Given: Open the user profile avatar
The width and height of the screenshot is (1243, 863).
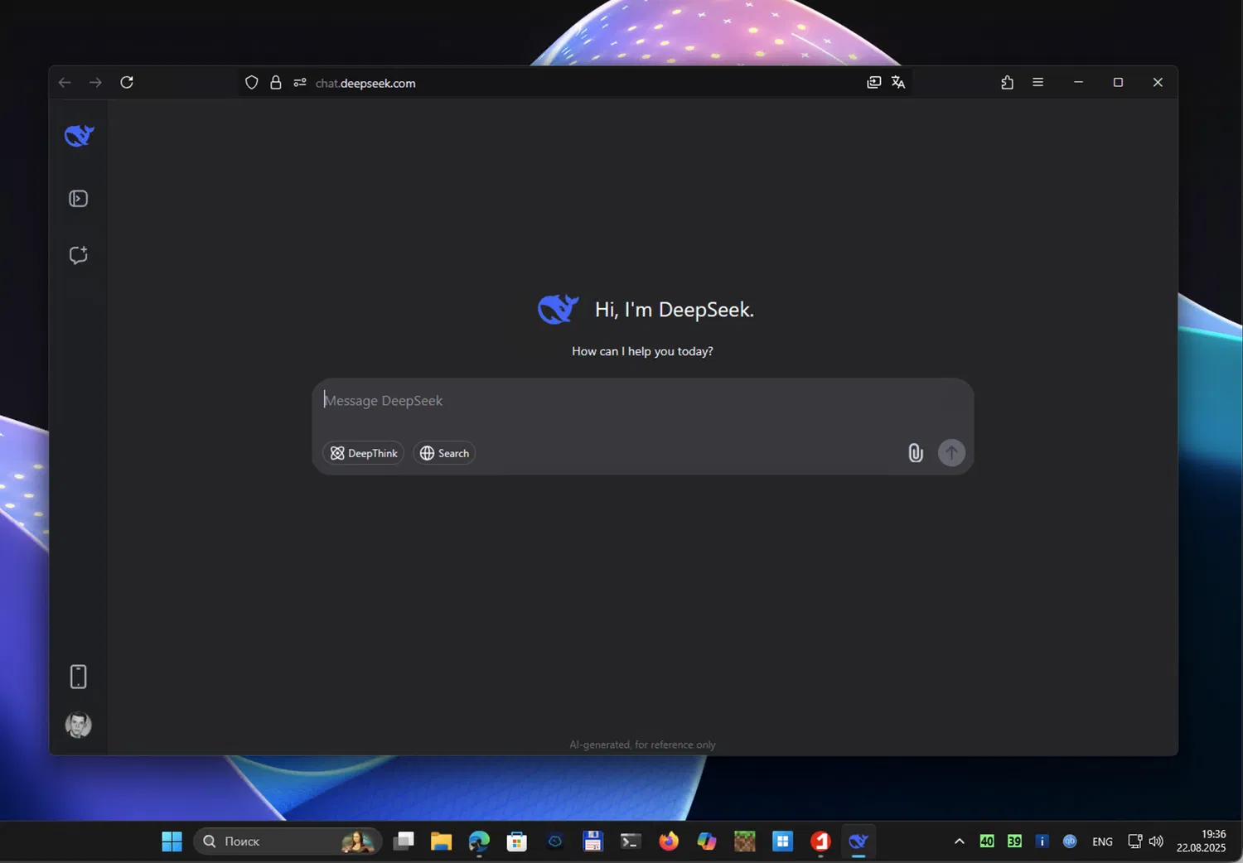Looking at the screenshot, I should coord(79,725).
